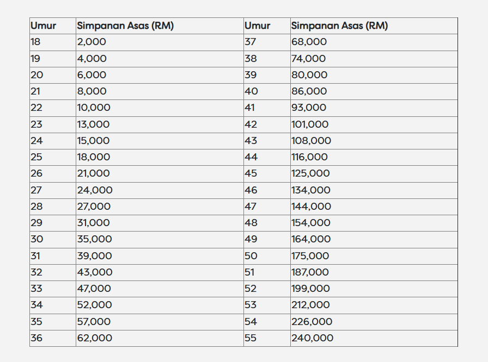Select the 18,000 cell

[160, 158]
